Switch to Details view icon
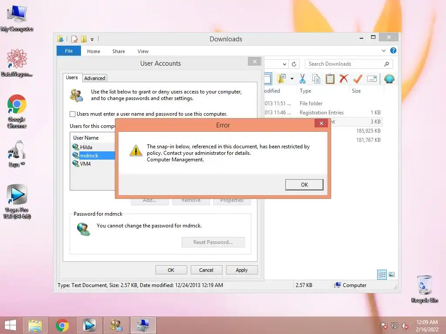 [x=382, y=274]
